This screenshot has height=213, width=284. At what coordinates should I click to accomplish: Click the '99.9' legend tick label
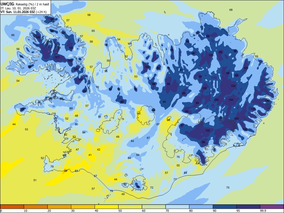[263, 211]
